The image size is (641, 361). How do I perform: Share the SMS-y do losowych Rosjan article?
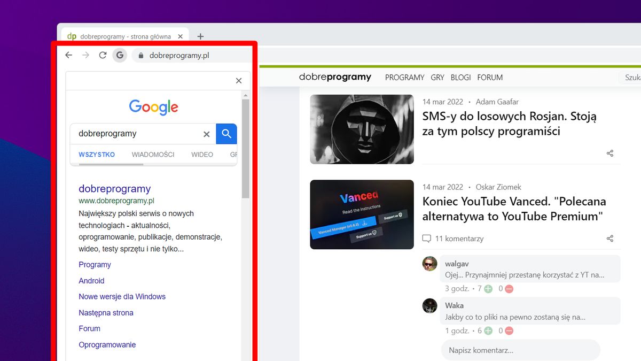click(x=610, y=153)
